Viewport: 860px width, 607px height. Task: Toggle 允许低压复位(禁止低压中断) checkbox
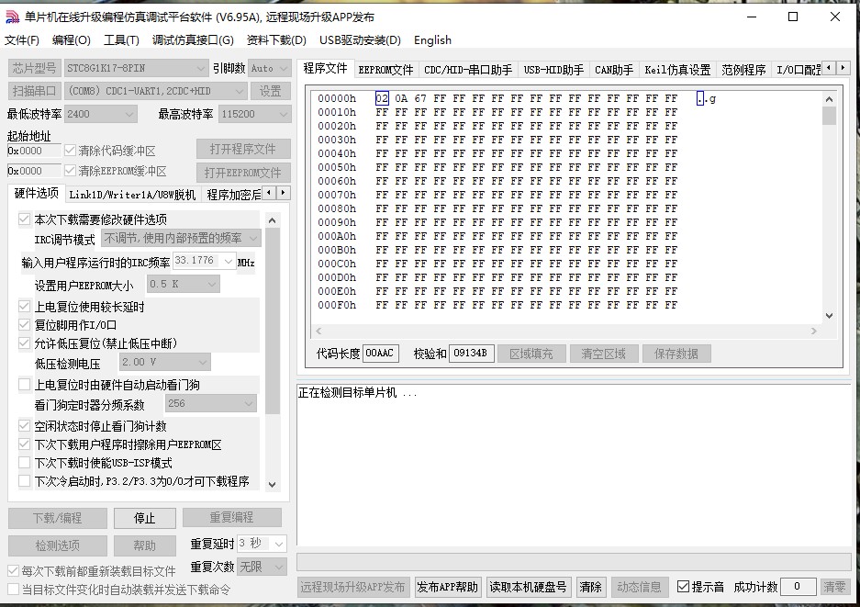coord(24,343)
